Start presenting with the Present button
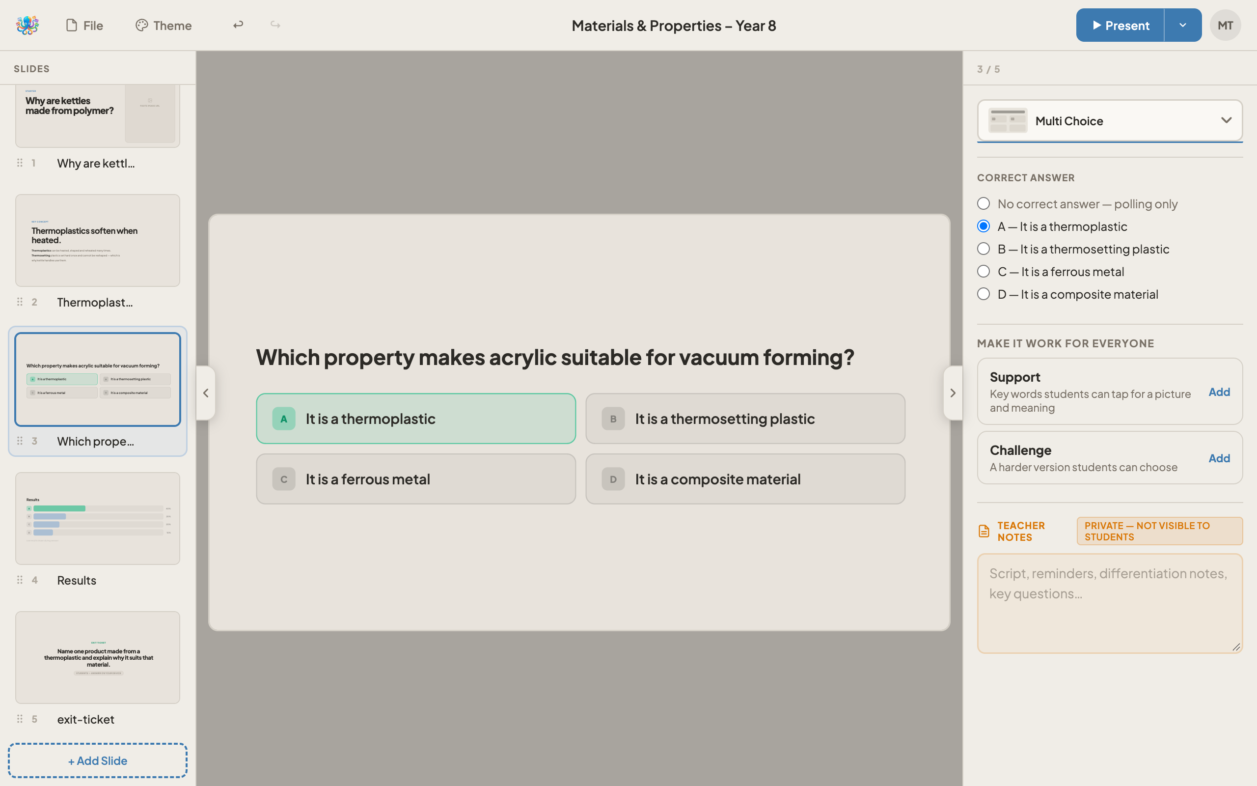Screen dimensions: 1257x786 pos(1120,25)
